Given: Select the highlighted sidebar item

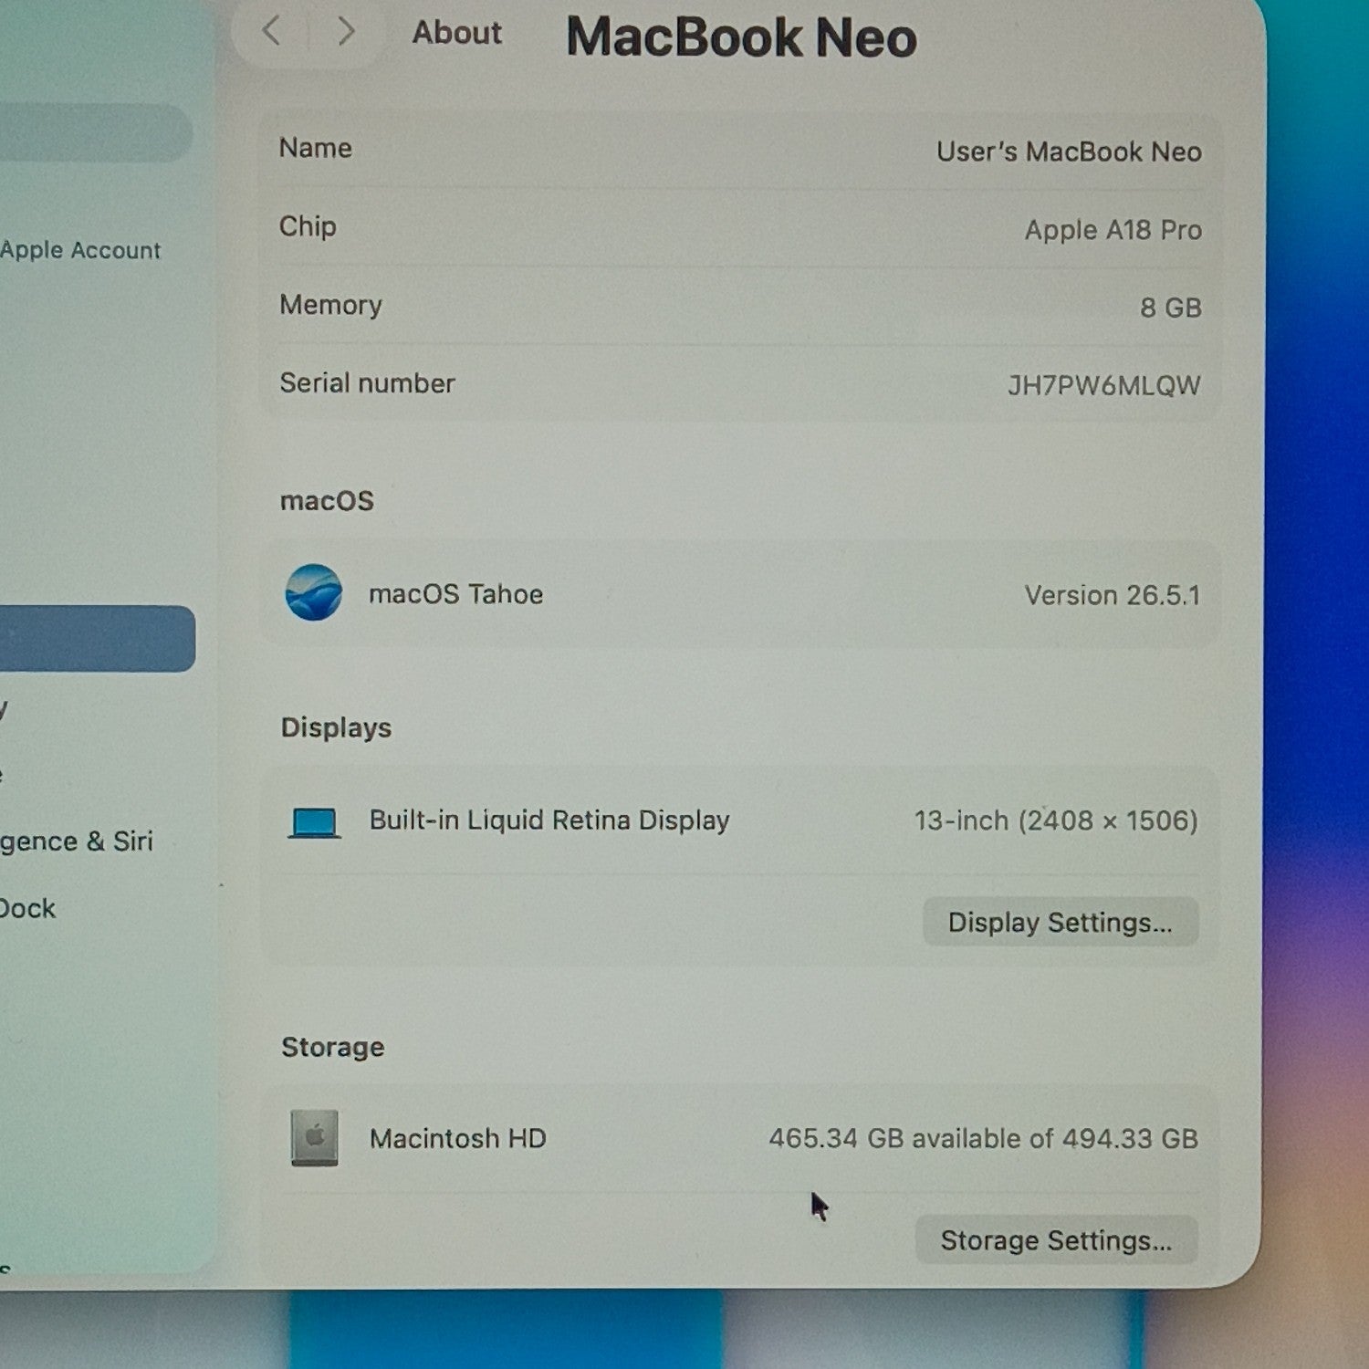Looking at the screenshot, I should point(97,639).
